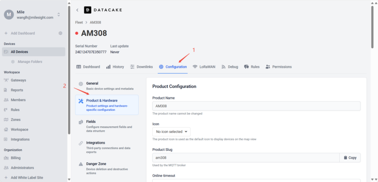This screenshot has height=182, width=378.
Task: Switch to the Dashboard tab
Action: [x=88, y=67]
